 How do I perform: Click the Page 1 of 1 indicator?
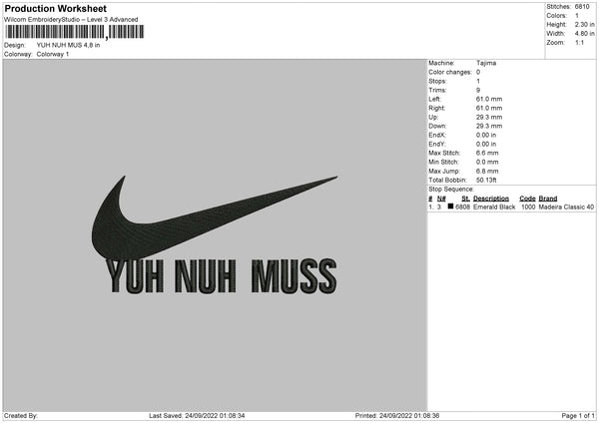578,415
